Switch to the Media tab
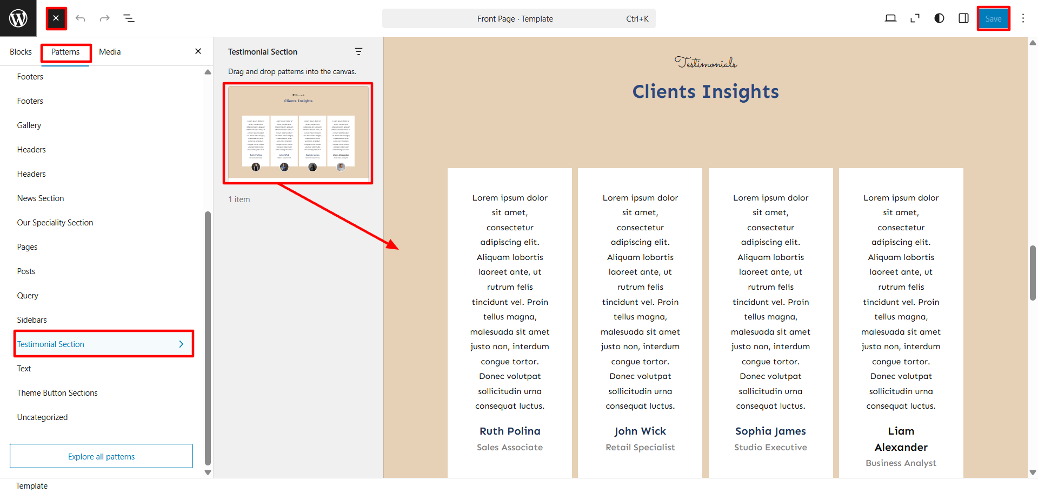1038x493 pixels. click(x=110, y=52)
